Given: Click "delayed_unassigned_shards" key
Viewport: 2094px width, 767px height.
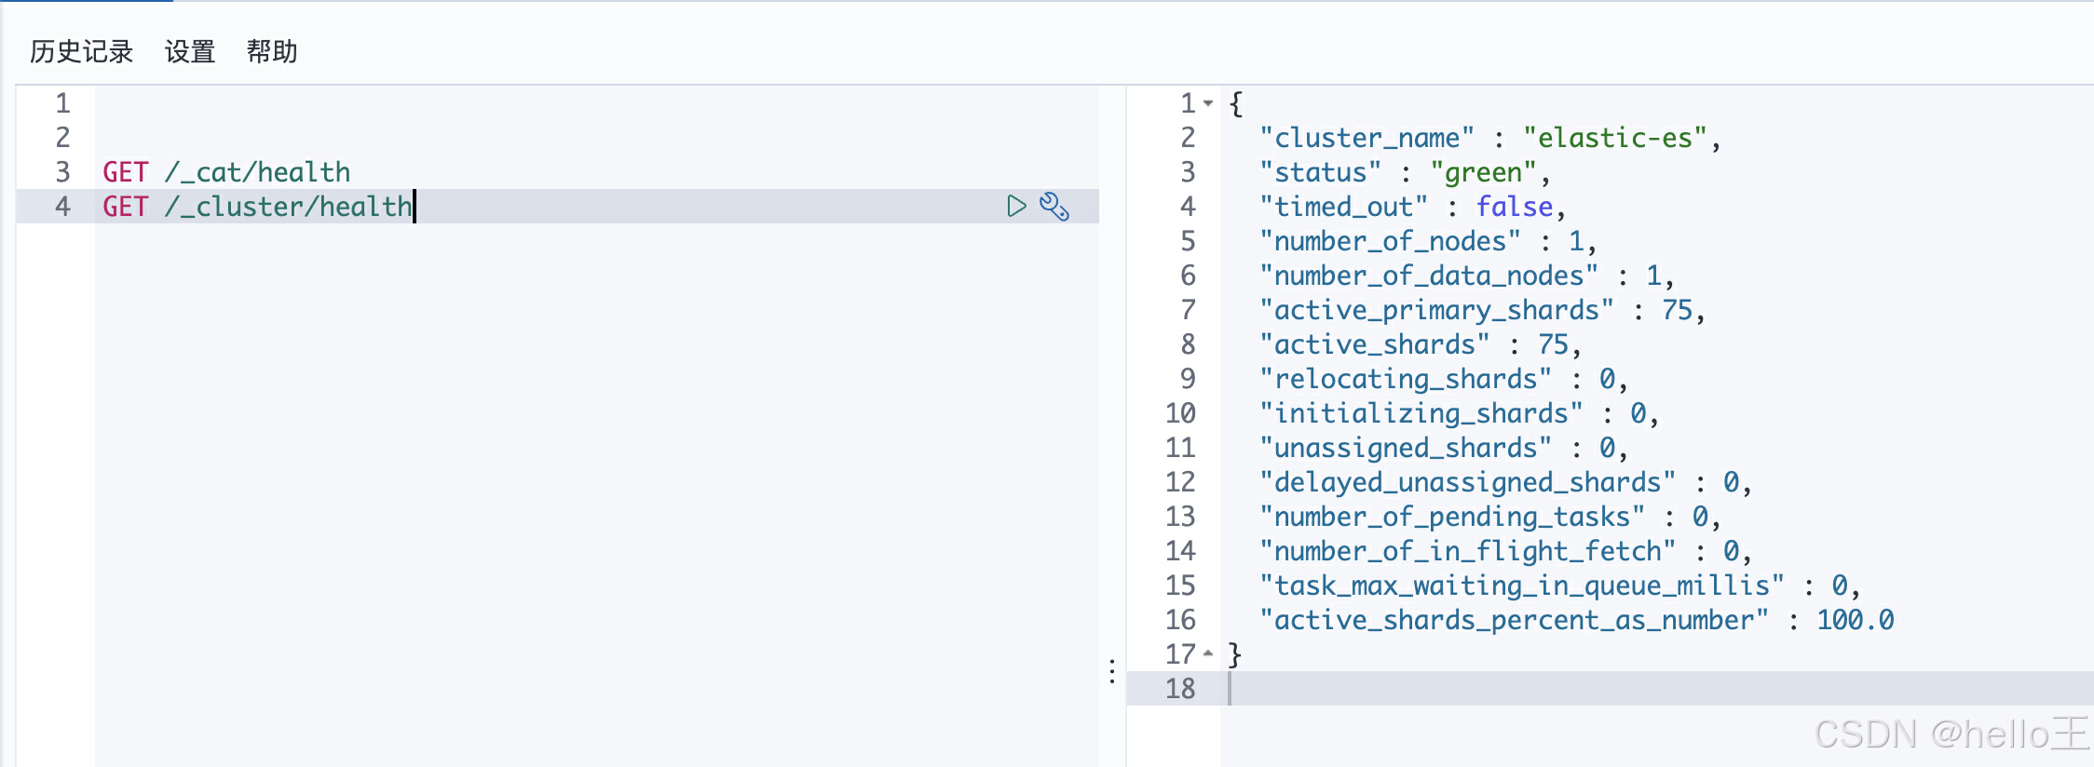Looking at the screenshot, I should [x=1468, y=482].
